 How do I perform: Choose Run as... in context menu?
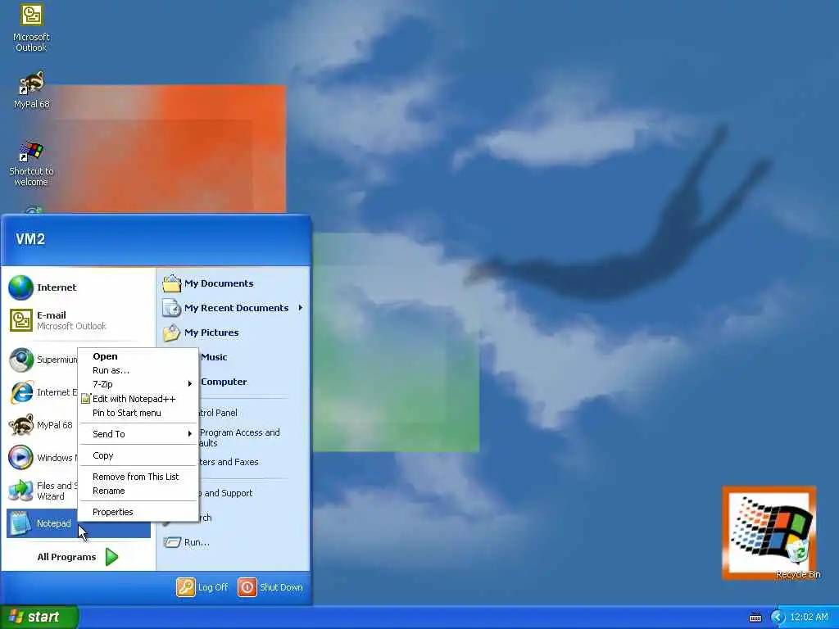[138, 370]
